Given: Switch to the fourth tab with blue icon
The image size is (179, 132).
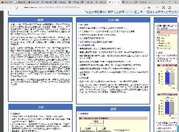Looking at the screenshot, I should click(47, 2).
